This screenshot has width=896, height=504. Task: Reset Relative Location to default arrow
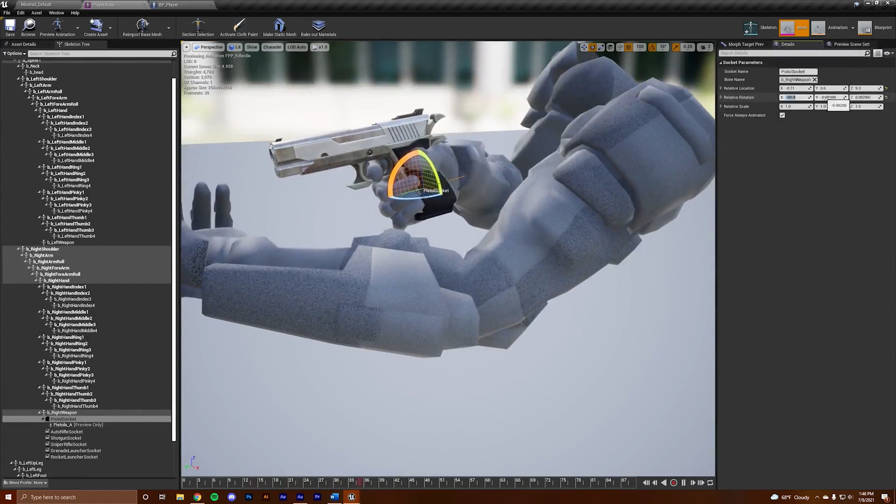pyautogui.click(x=886, y=88)
